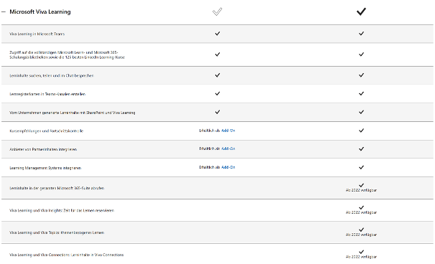Select 'Viva Learning und Viva Topics' row text
This screenshot has width=435, height=264.
point(57,233)
